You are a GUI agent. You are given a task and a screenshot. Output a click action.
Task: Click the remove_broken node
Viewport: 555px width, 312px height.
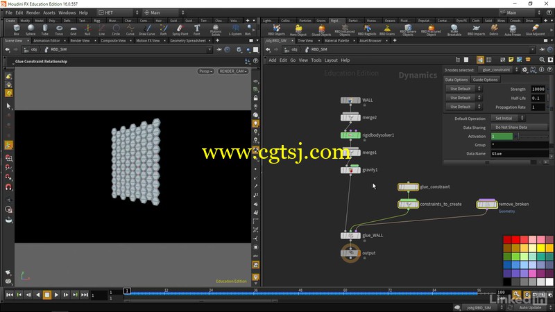(x=487, y=204)
